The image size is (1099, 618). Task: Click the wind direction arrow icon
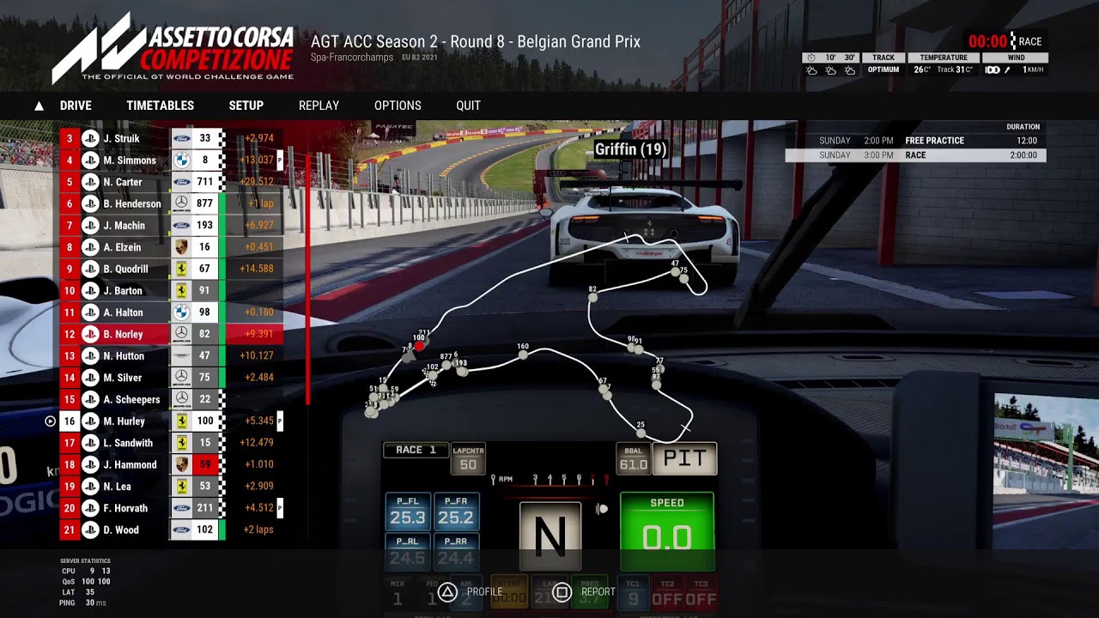tap(1007, 70)
